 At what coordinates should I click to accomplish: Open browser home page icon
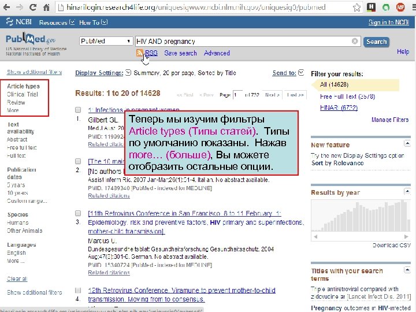[46, 7]
